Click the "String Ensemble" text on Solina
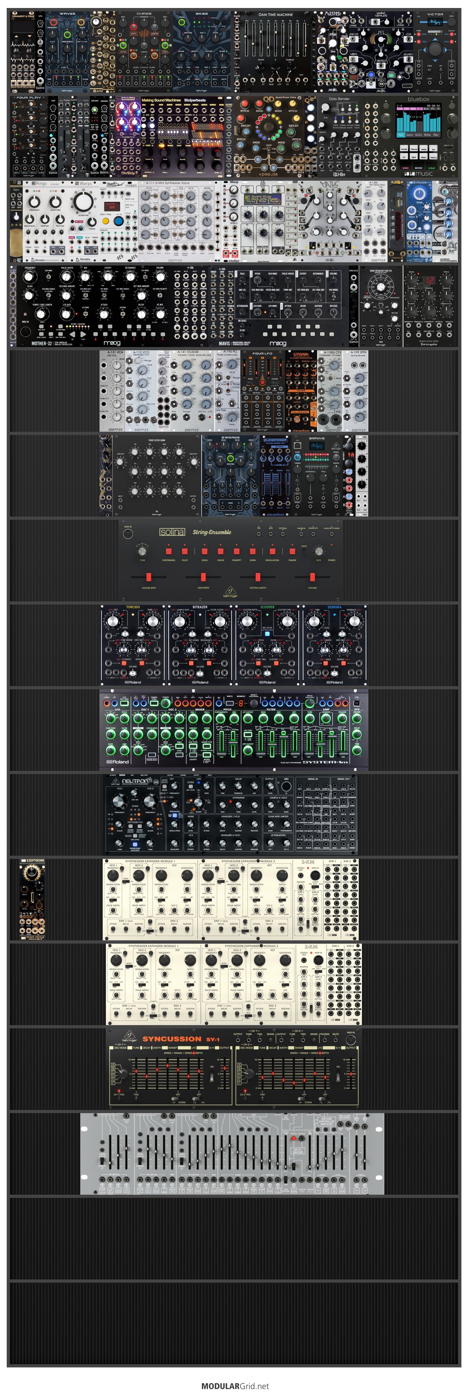 (212, 532)
